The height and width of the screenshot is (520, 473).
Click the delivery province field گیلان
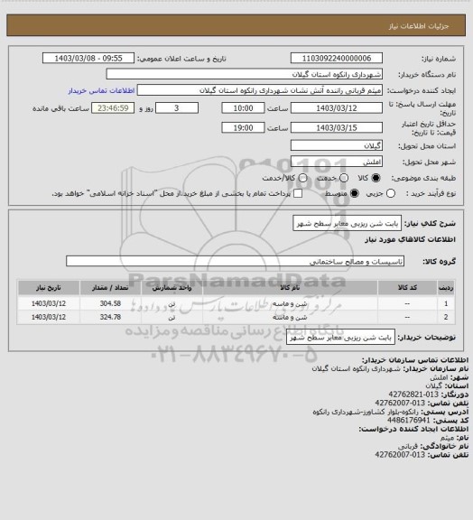pos(337,145)
